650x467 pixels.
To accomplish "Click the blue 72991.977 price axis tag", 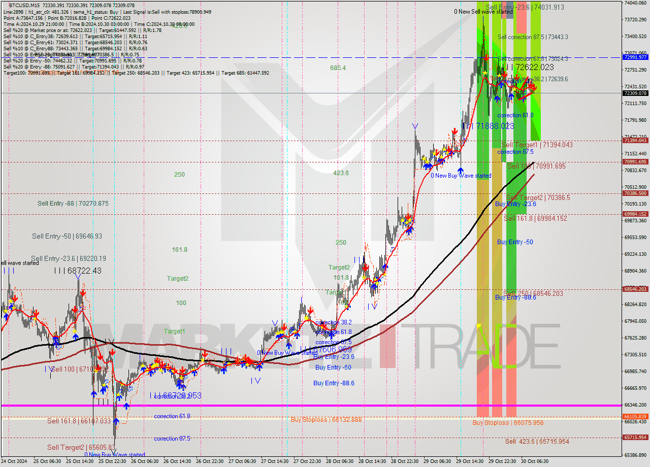I will click(635, 57).
